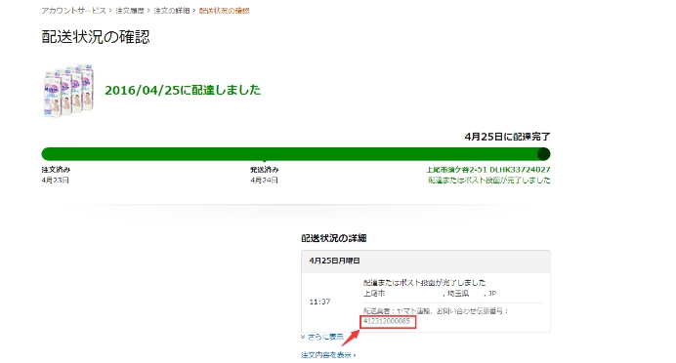
Task: Select the 配送状況の詳細 heading
Action: click(x=334, y=238)
